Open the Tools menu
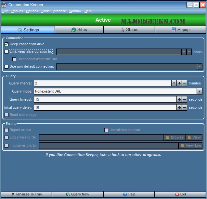Viewport: 207px width, 199px height. (45, 11)
